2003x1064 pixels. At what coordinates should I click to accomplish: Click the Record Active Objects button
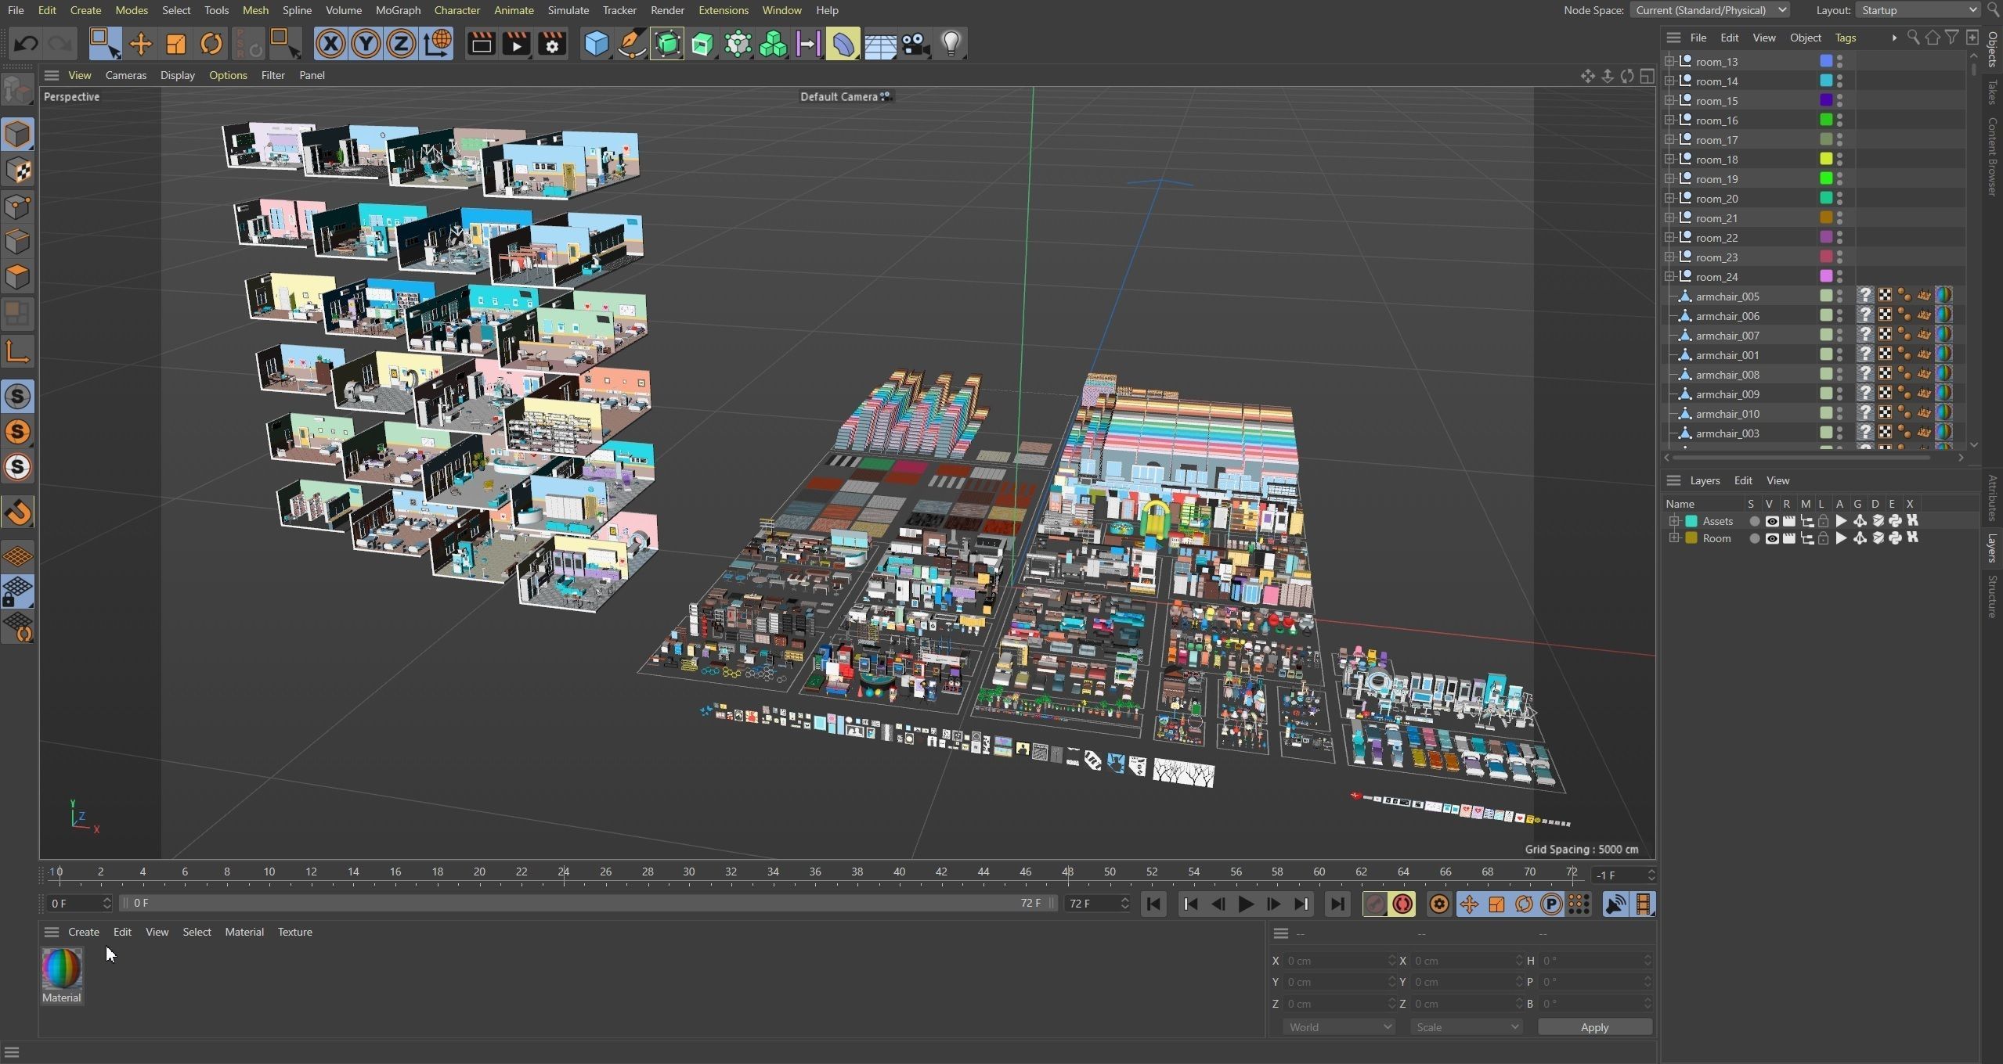click(x=1374, y=904)
